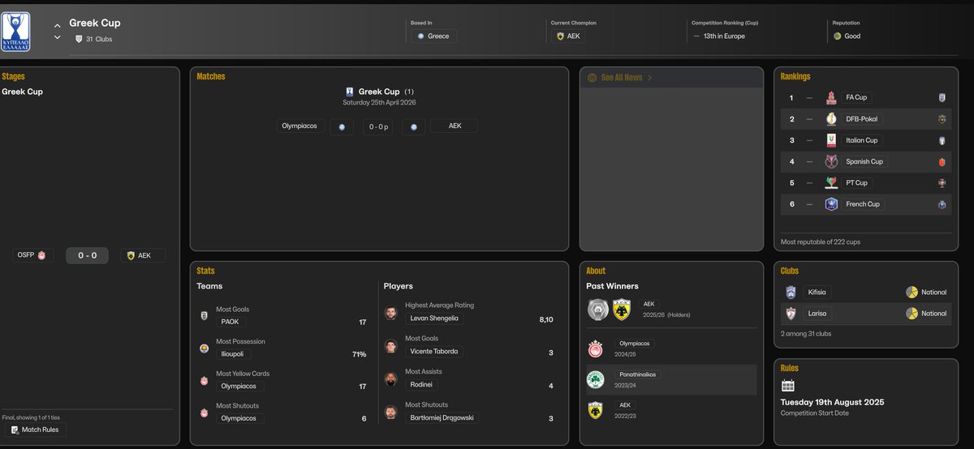The image size is (974, 449).
Task: Click nation badge beside Spanish Cup row
Action: (942, 161)
